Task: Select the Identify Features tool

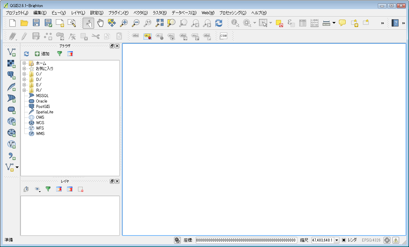Action: tap(235, 23)
